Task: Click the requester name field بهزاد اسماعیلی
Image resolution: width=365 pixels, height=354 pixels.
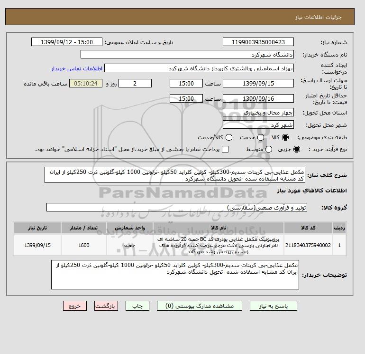Action: tap(199, 68)
